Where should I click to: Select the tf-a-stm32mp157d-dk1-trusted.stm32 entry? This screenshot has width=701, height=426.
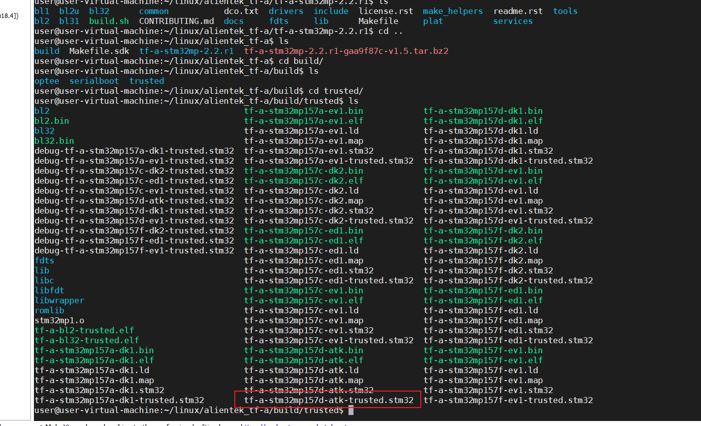[x=508, y=161]
